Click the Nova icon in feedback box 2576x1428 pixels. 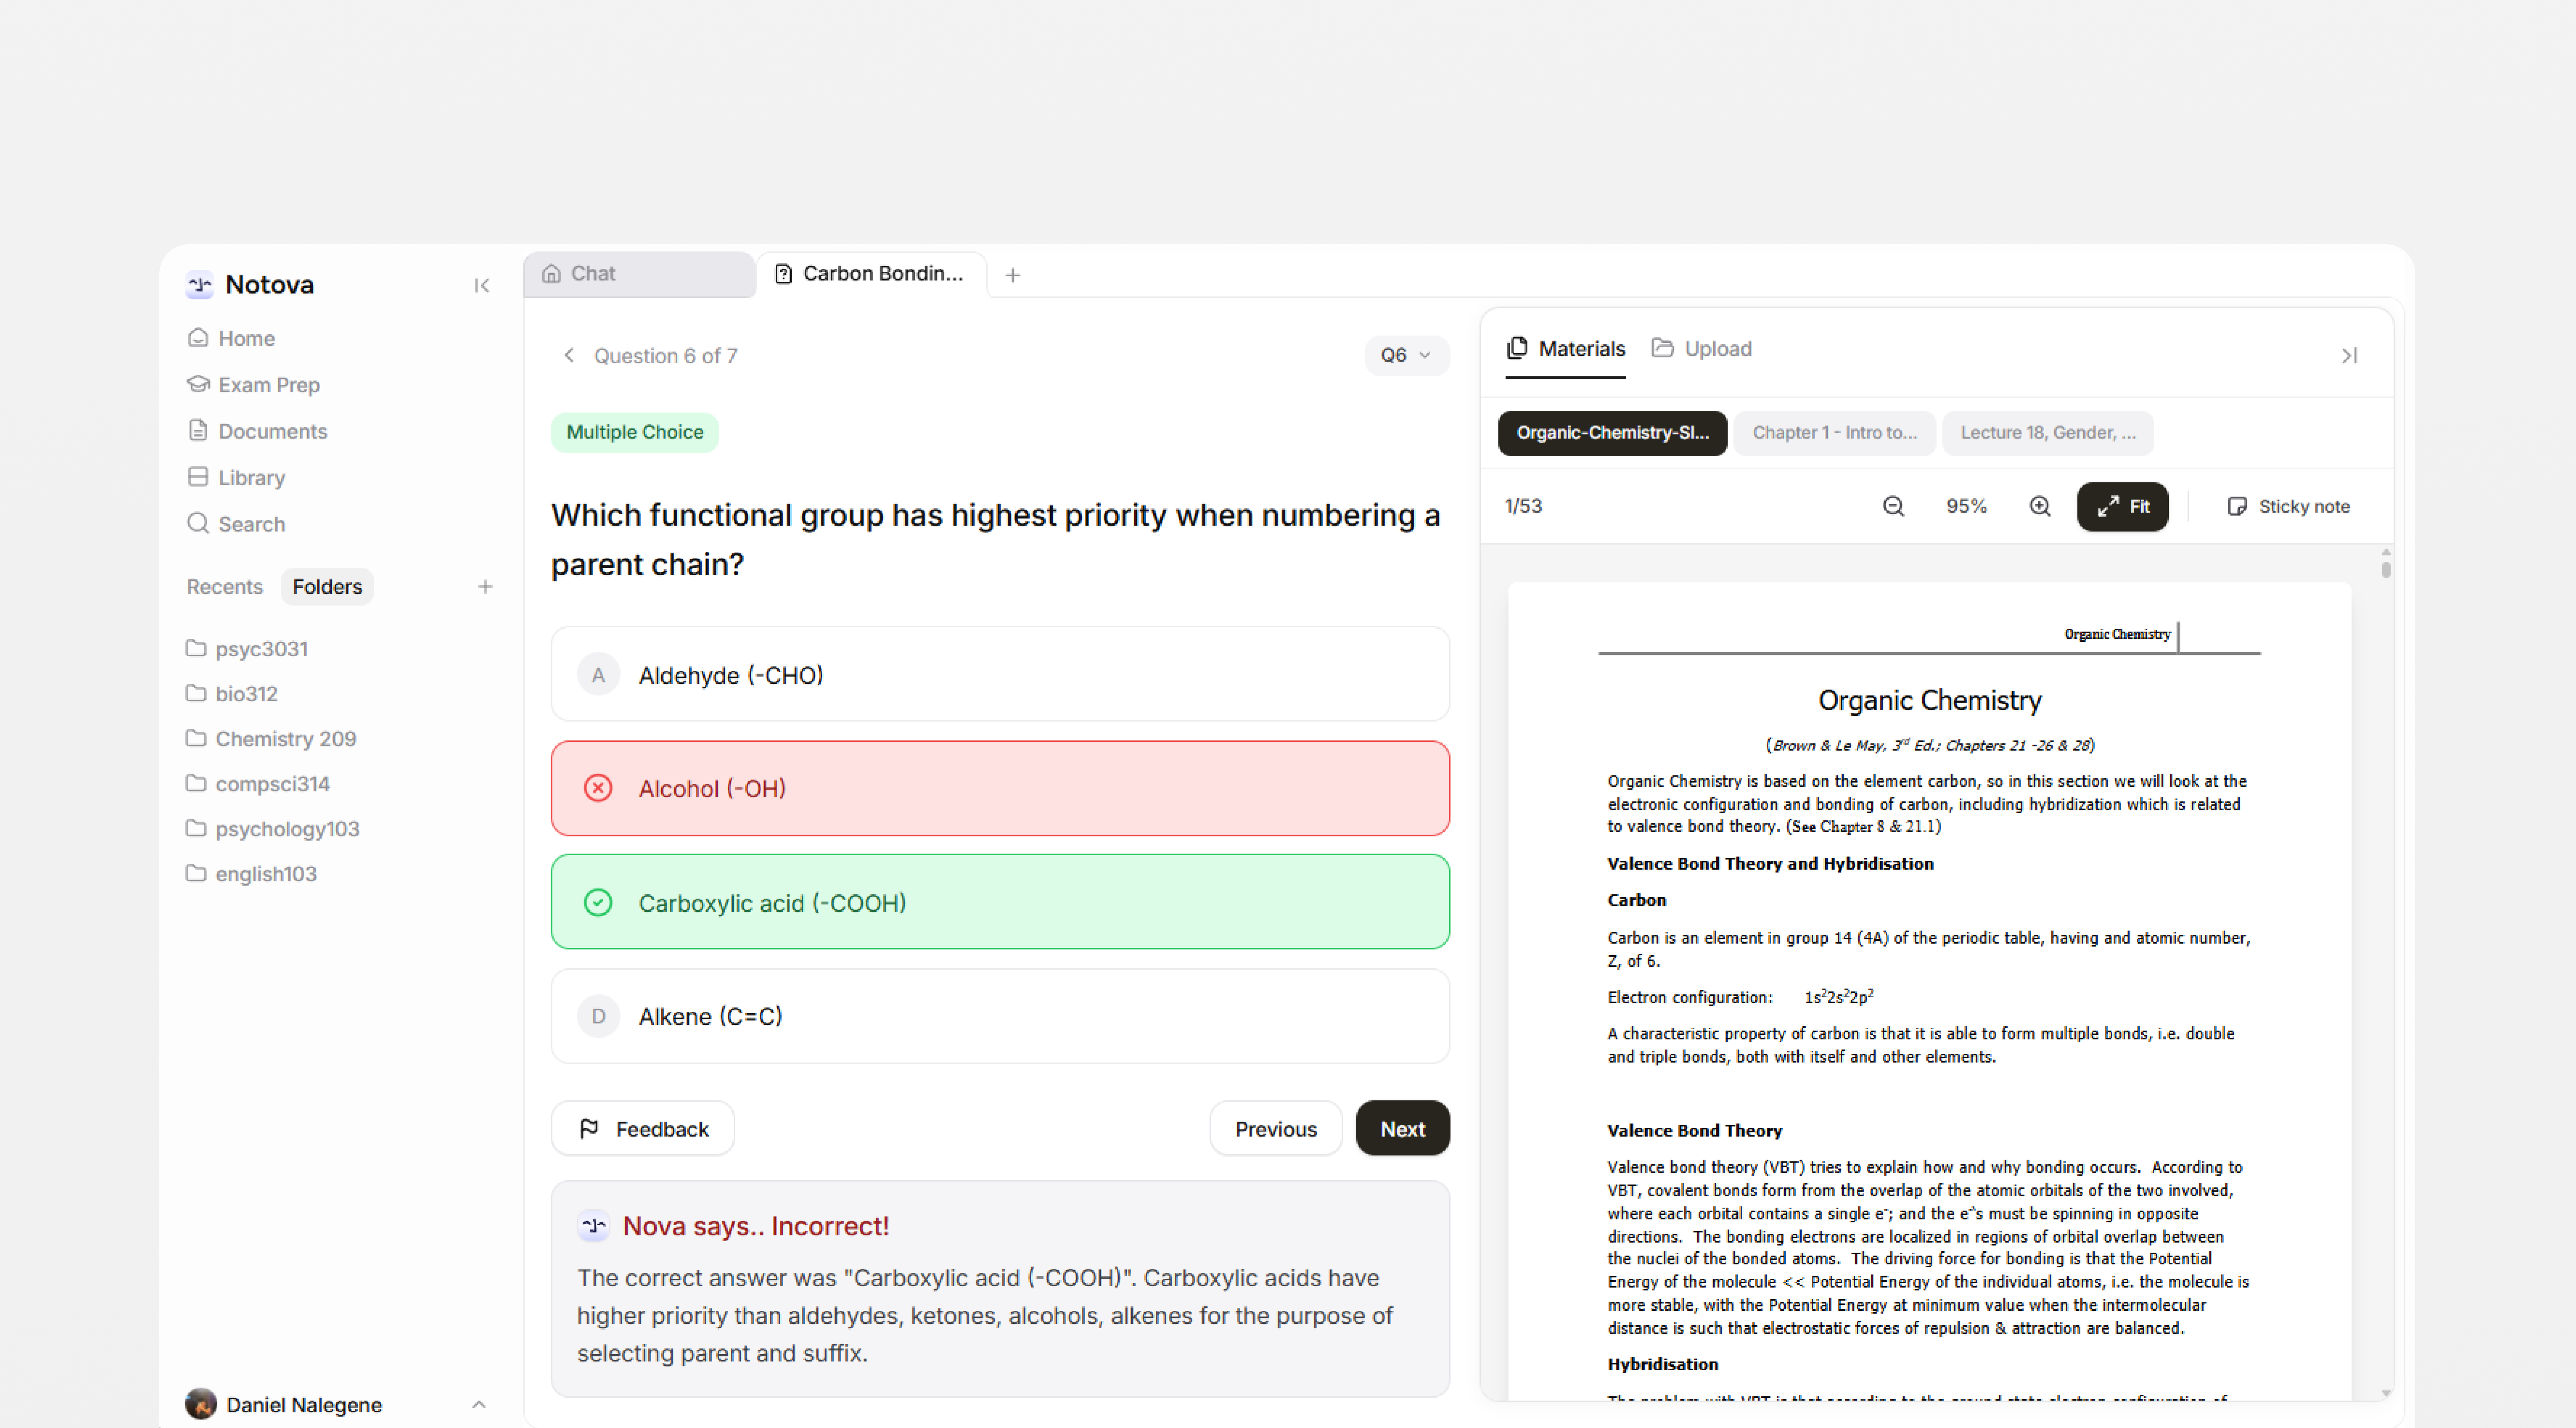[594, 1226]
